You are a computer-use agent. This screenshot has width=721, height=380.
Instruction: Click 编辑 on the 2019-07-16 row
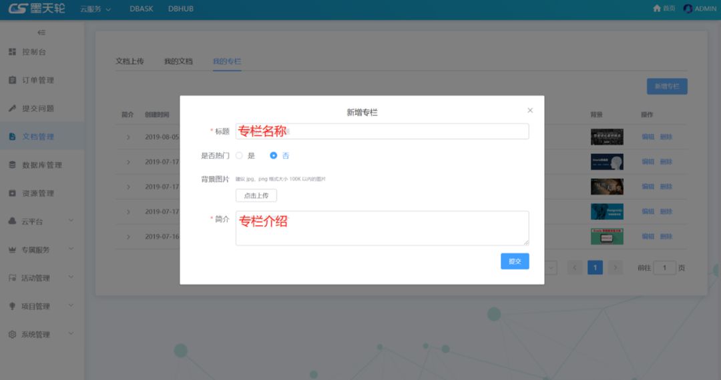[x=648, y=237]
